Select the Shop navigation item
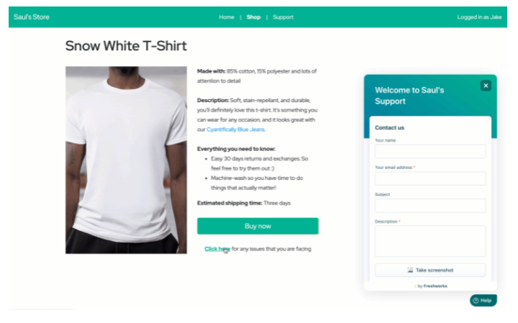 click(x=253, y=17)
